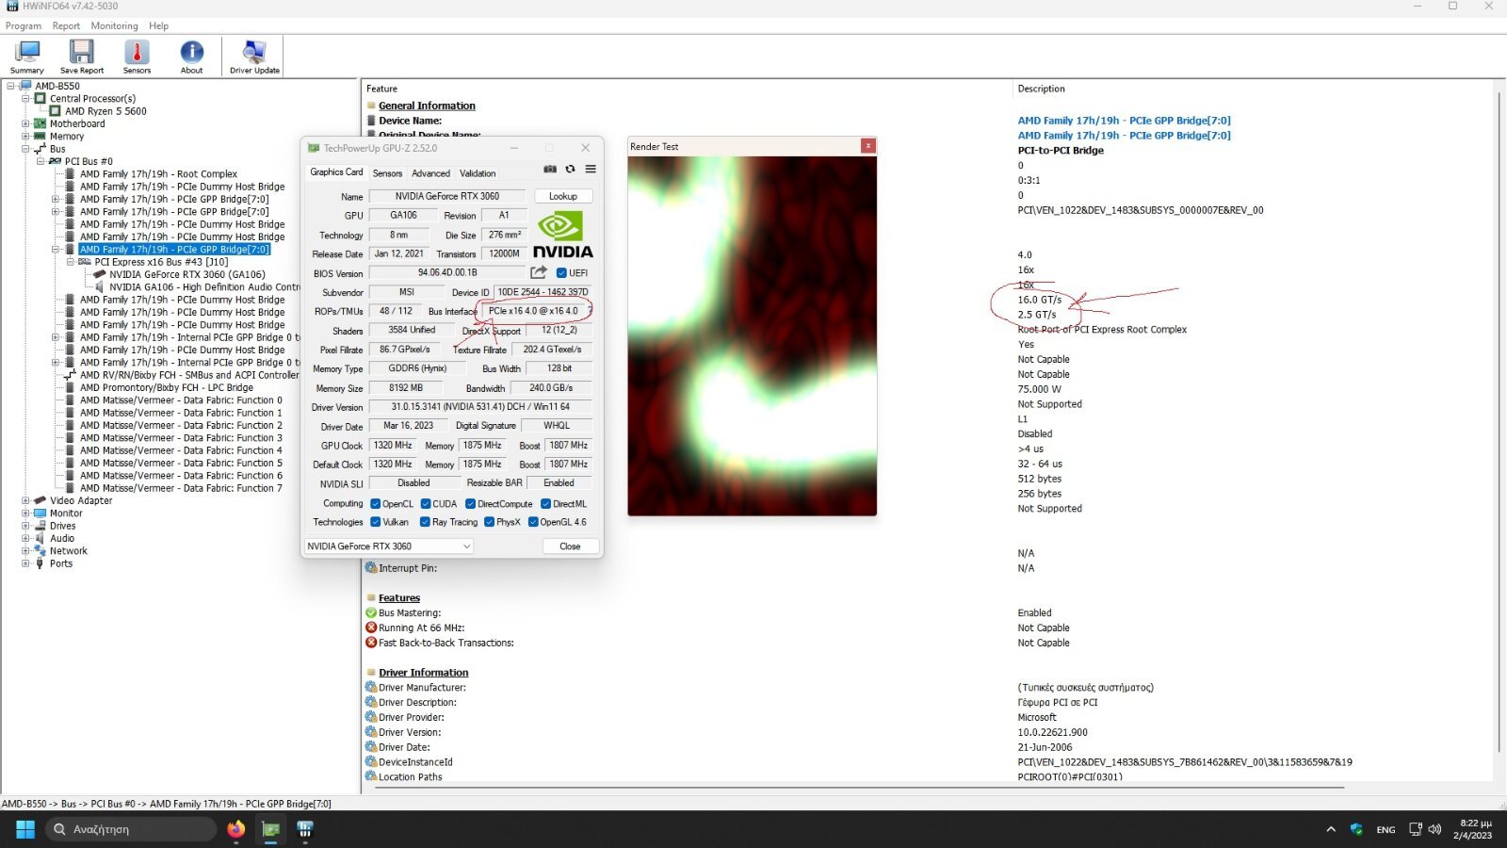The width and height of the screenshot is (1507, 848).
Task: Click GPU-Z refresh icon
Action: [x=570, y=170]
